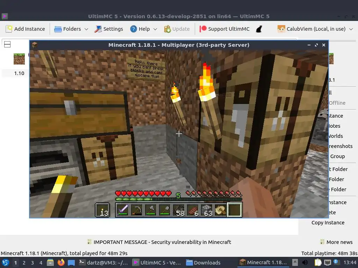Open Support UltimMC Patreon link
The height and width of the screenshot is (268, 358).
tap(224, 29)
